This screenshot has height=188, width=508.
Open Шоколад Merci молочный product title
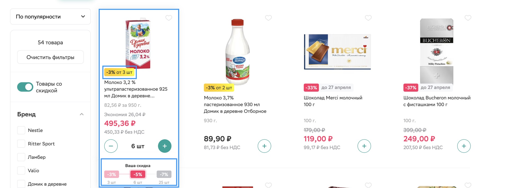click(333, 98)
